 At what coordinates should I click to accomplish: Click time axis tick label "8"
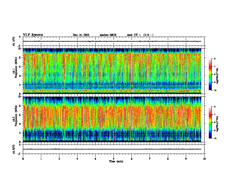click(168, 159)
